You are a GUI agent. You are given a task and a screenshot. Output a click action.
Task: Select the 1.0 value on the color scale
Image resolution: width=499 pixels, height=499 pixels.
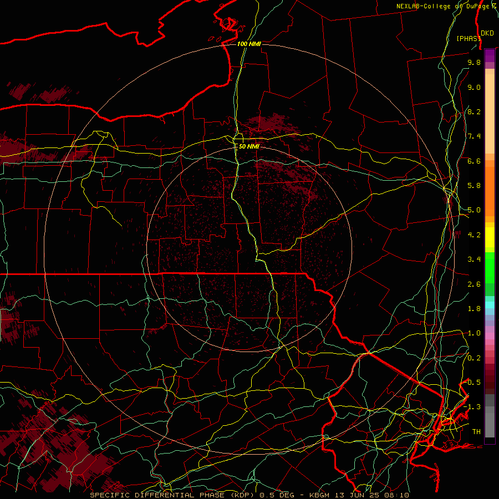[474, 333]
